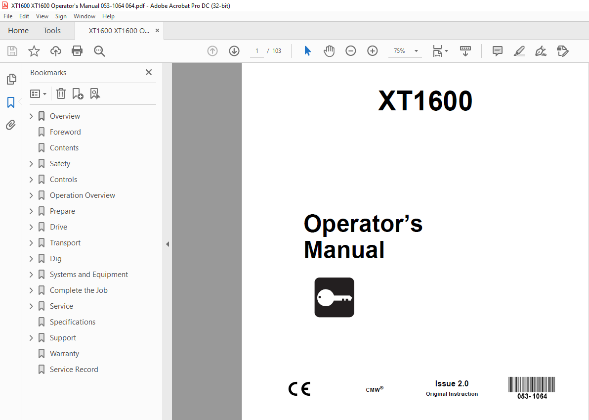Select the Highlight text pen tool

519,51
